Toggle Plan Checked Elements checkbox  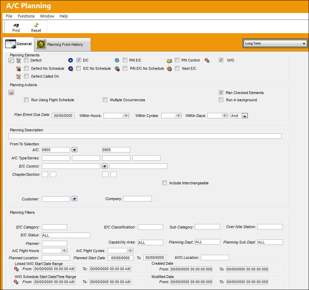pyautogui.click(x=221, y=93)
